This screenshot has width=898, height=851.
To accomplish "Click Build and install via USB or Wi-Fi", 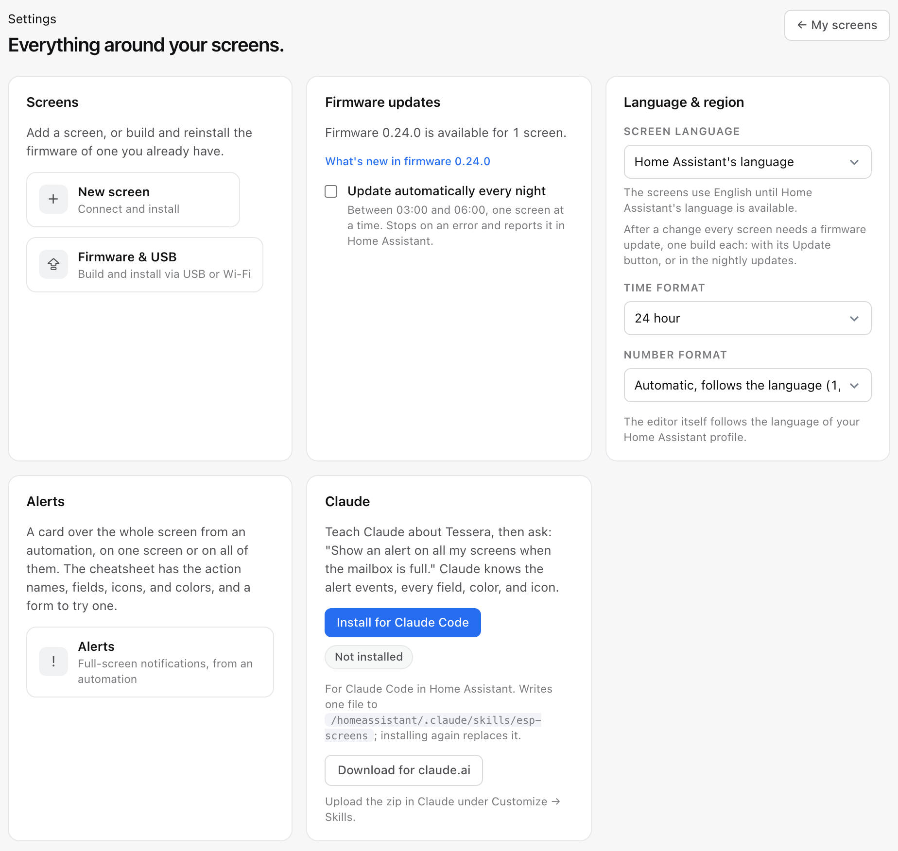I will pyautogui.click(x=165, y=274).
